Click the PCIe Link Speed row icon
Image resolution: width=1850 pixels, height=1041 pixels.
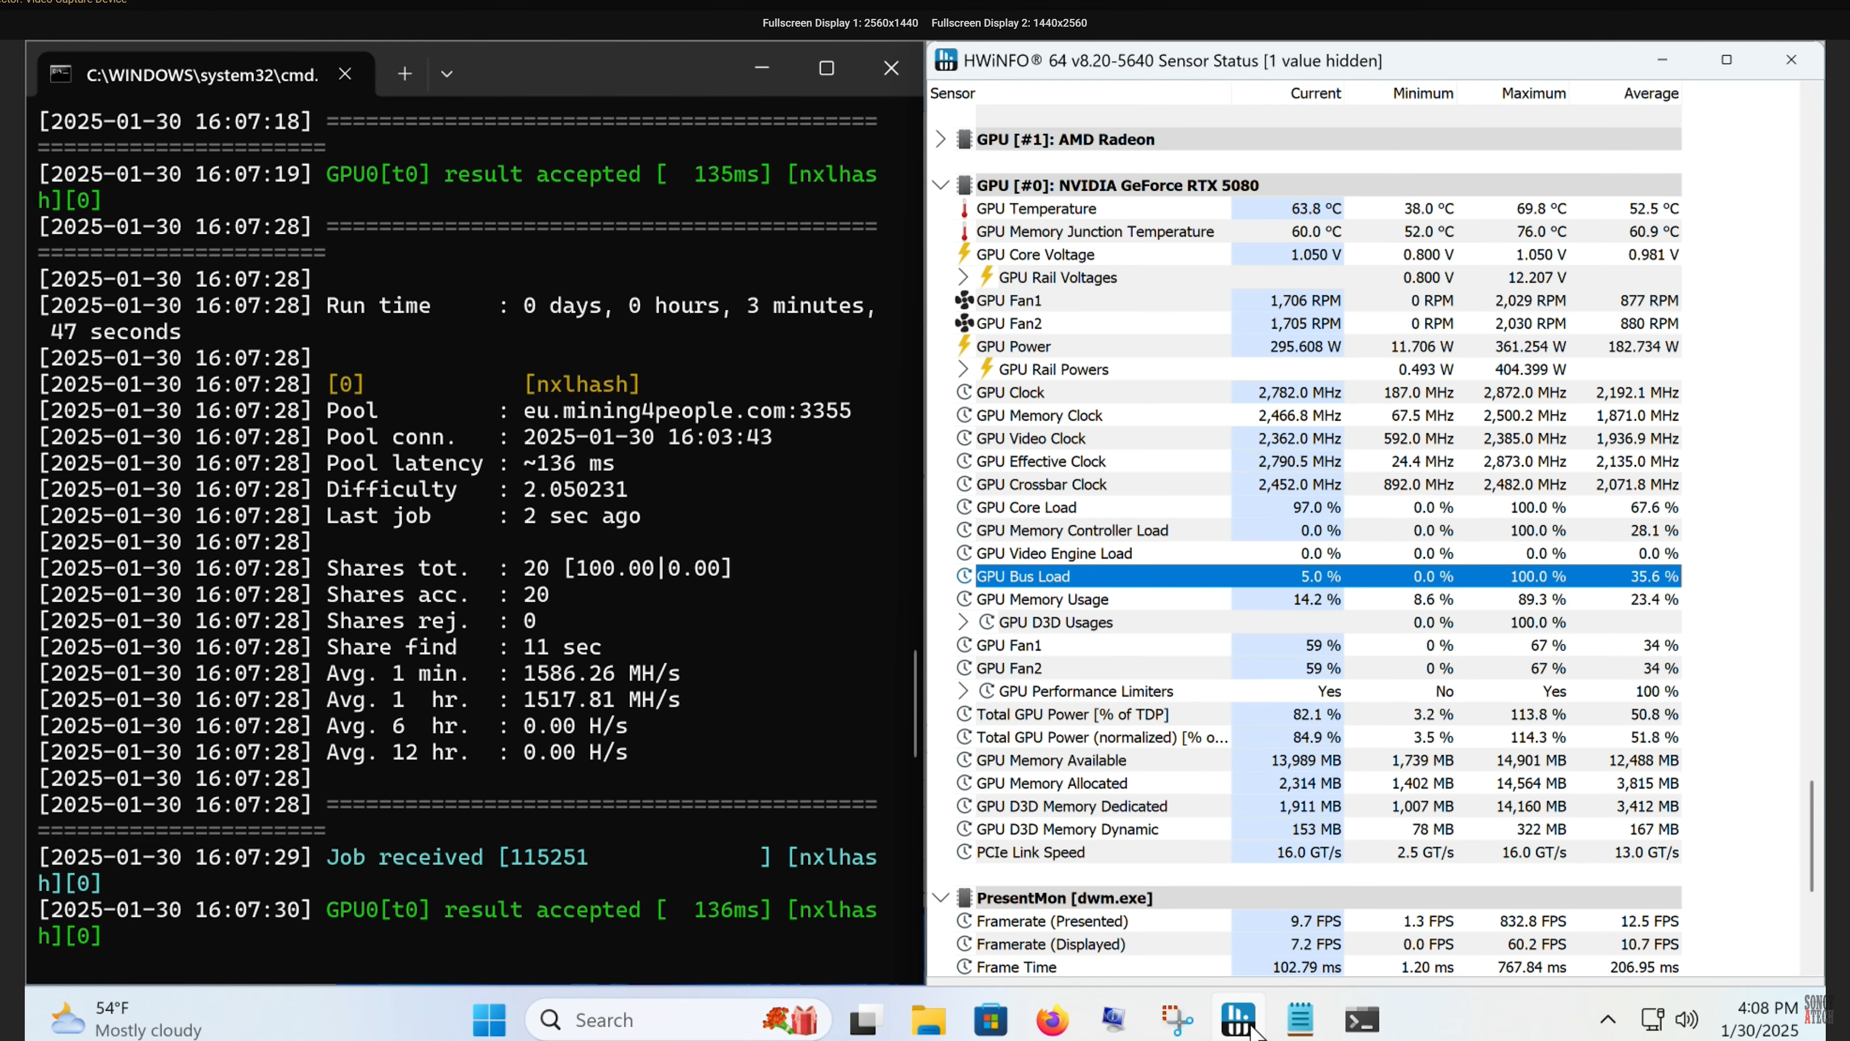point(964,852)
